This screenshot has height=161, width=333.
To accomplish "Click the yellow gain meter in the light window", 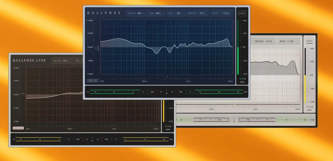I will pos(305,75).
